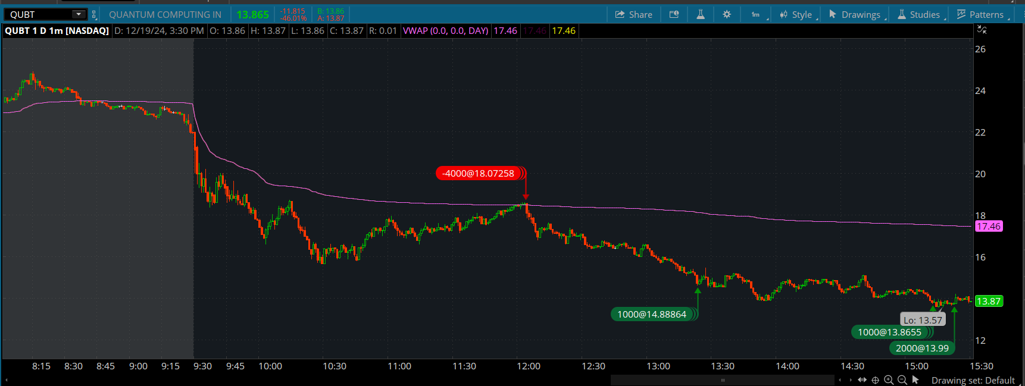1025x386 pixels.
Task: Open the Patterns dropdown menu
Action: (980, 14)
